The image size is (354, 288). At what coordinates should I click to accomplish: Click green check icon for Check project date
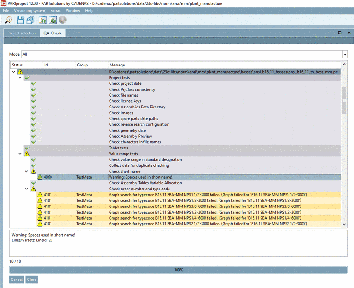[x=34, y=84]
